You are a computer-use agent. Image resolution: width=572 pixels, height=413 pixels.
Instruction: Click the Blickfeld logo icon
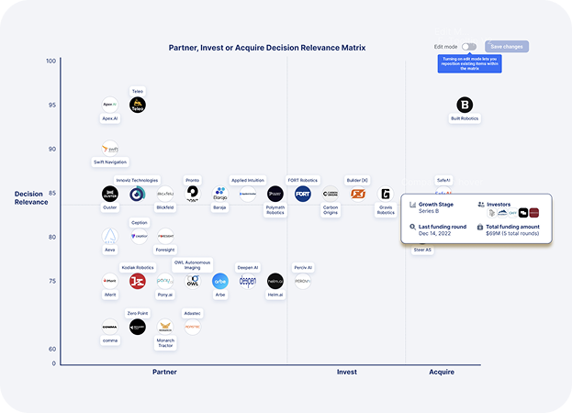click(165, 194)
